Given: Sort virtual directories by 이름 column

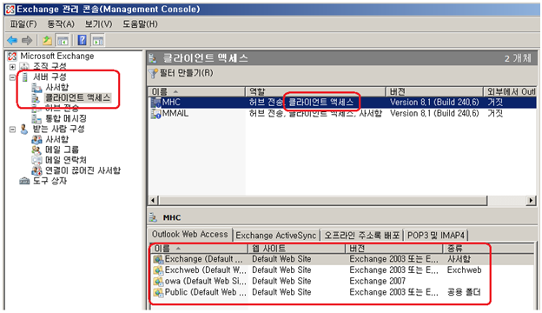Looking at the screenshot, I should point(200,249).
